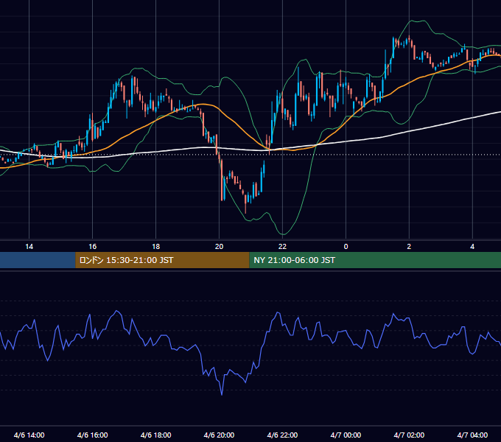Click the price chart's time label 4
Screen dimensions: 501x442
point(472,247)
